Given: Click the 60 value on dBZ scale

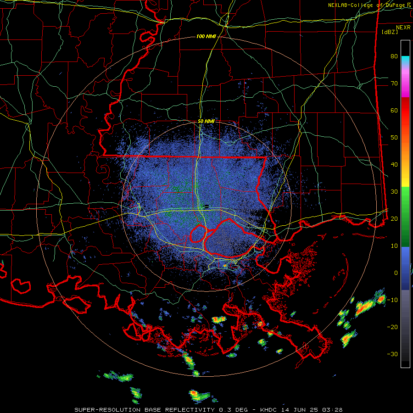Looking at the screenshot, I should tap(394, 110).
